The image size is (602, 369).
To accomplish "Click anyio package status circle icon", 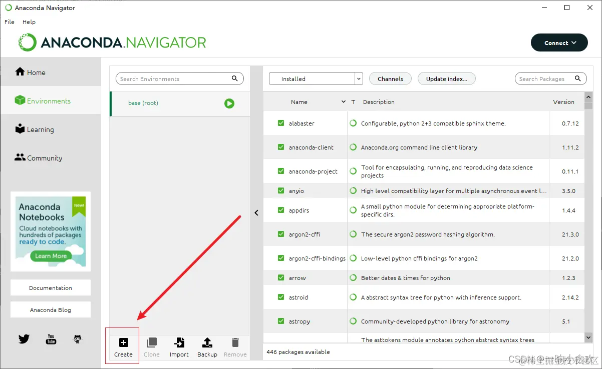I will [353, 191].
